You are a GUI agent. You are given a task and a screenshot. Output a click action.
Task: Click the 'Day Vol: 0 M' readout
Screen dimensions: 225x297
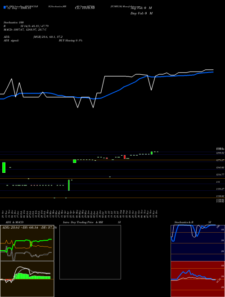pyautogui.click(x=141, y=13)
